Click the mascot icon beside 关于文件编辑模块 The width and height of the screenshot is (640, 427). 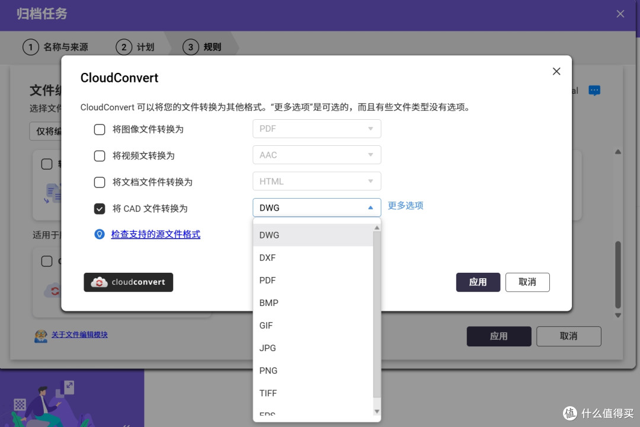(x=41, y=336)
